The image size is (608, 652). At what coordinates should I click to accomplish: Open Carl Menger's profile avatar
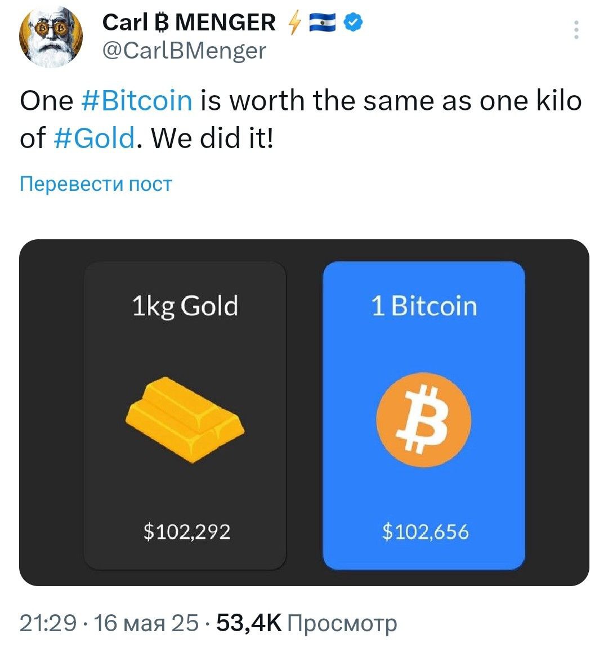(51, 37)
